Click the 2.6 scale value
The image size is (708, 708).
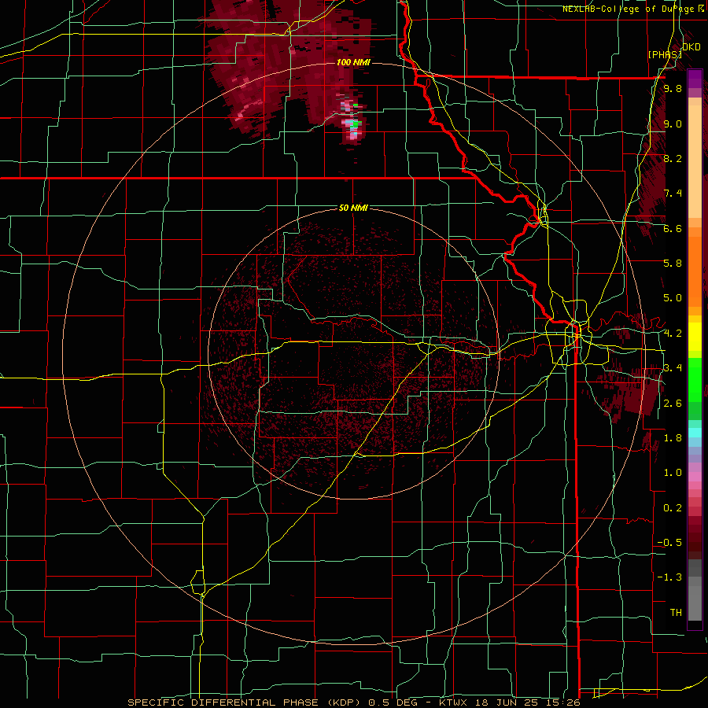[x=673, y=404]
